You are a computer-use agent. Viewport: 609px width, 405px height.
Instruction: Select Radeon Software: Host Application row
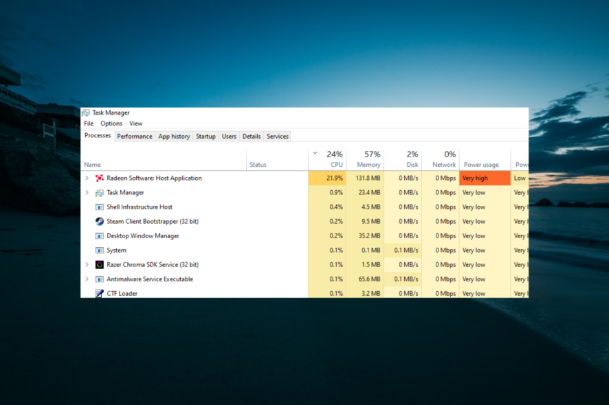point(304,178)
